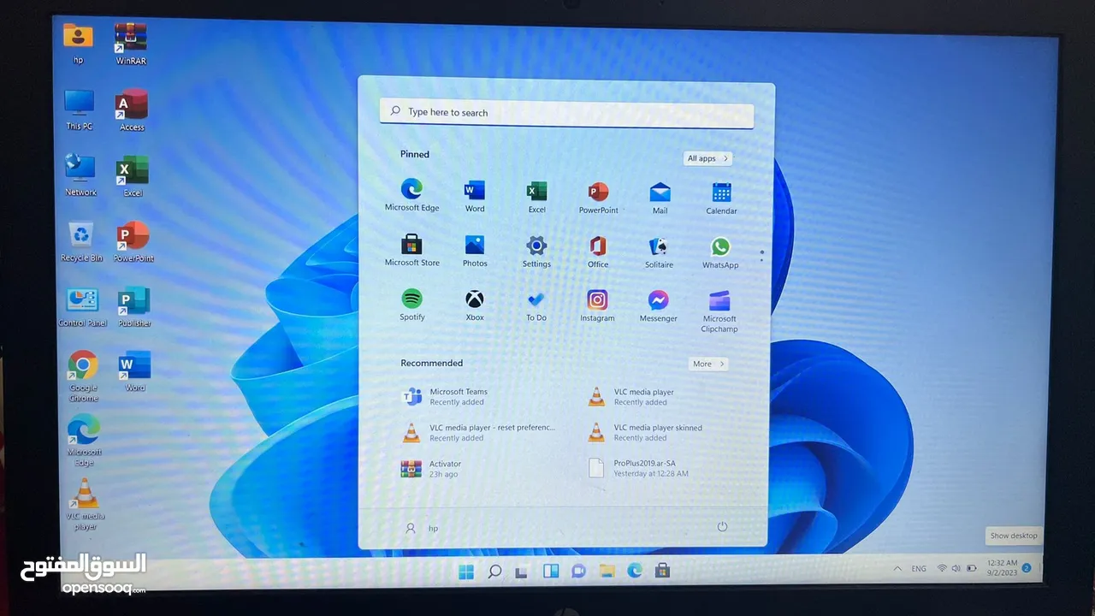Image resolution: width=1095 pixels, height=616 pixels.
Task: Open Instagram from pinned apps
Action: point(597,306)
